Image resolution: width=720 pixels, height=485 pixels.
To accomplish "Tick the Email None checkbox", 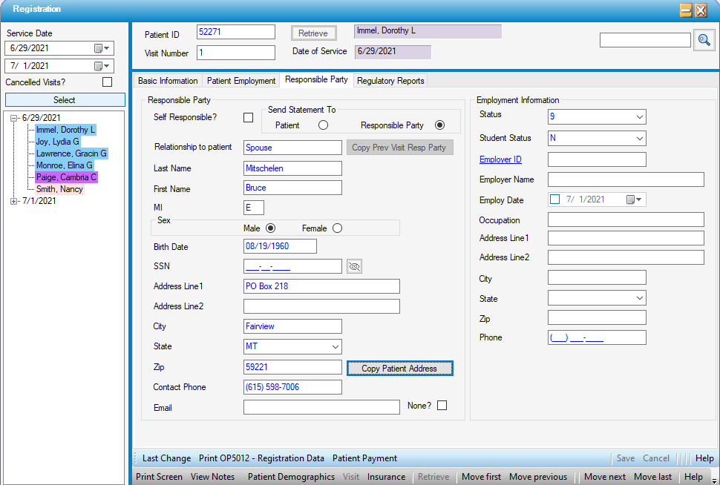I will click(x=442, y=406).
